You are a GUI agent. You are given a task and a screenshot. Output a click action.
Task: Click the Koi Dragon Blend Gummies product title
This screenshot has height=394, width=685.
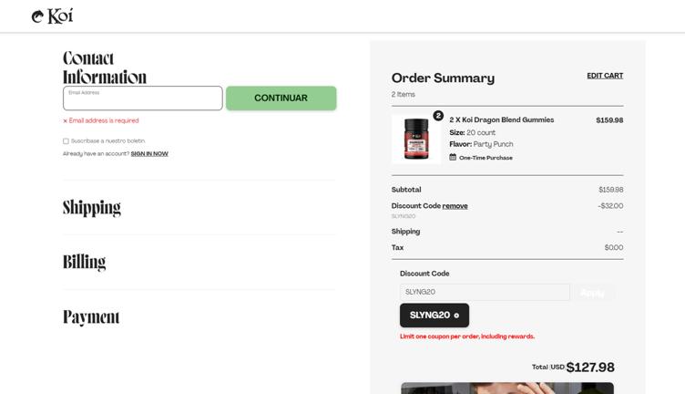(502, 120)
